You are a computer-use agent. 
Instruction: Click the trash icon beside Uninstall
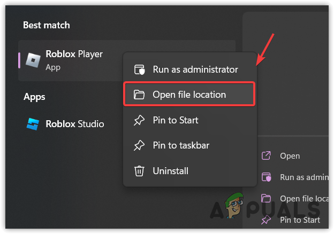click(139, 171)
